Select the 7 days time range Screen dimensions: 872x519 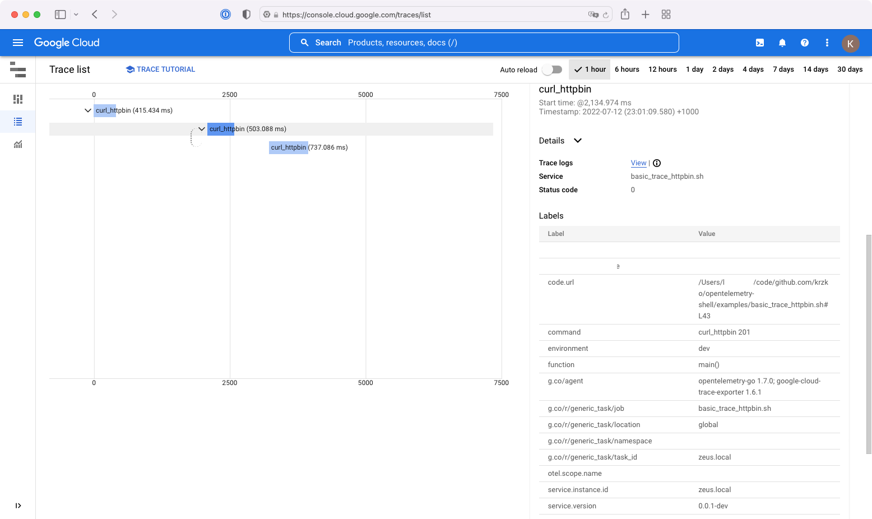[x=783, y=69]
